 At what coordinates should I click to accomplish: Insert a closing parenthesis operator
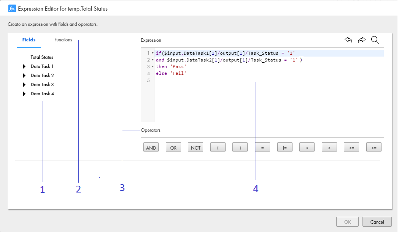click(240, 147)
